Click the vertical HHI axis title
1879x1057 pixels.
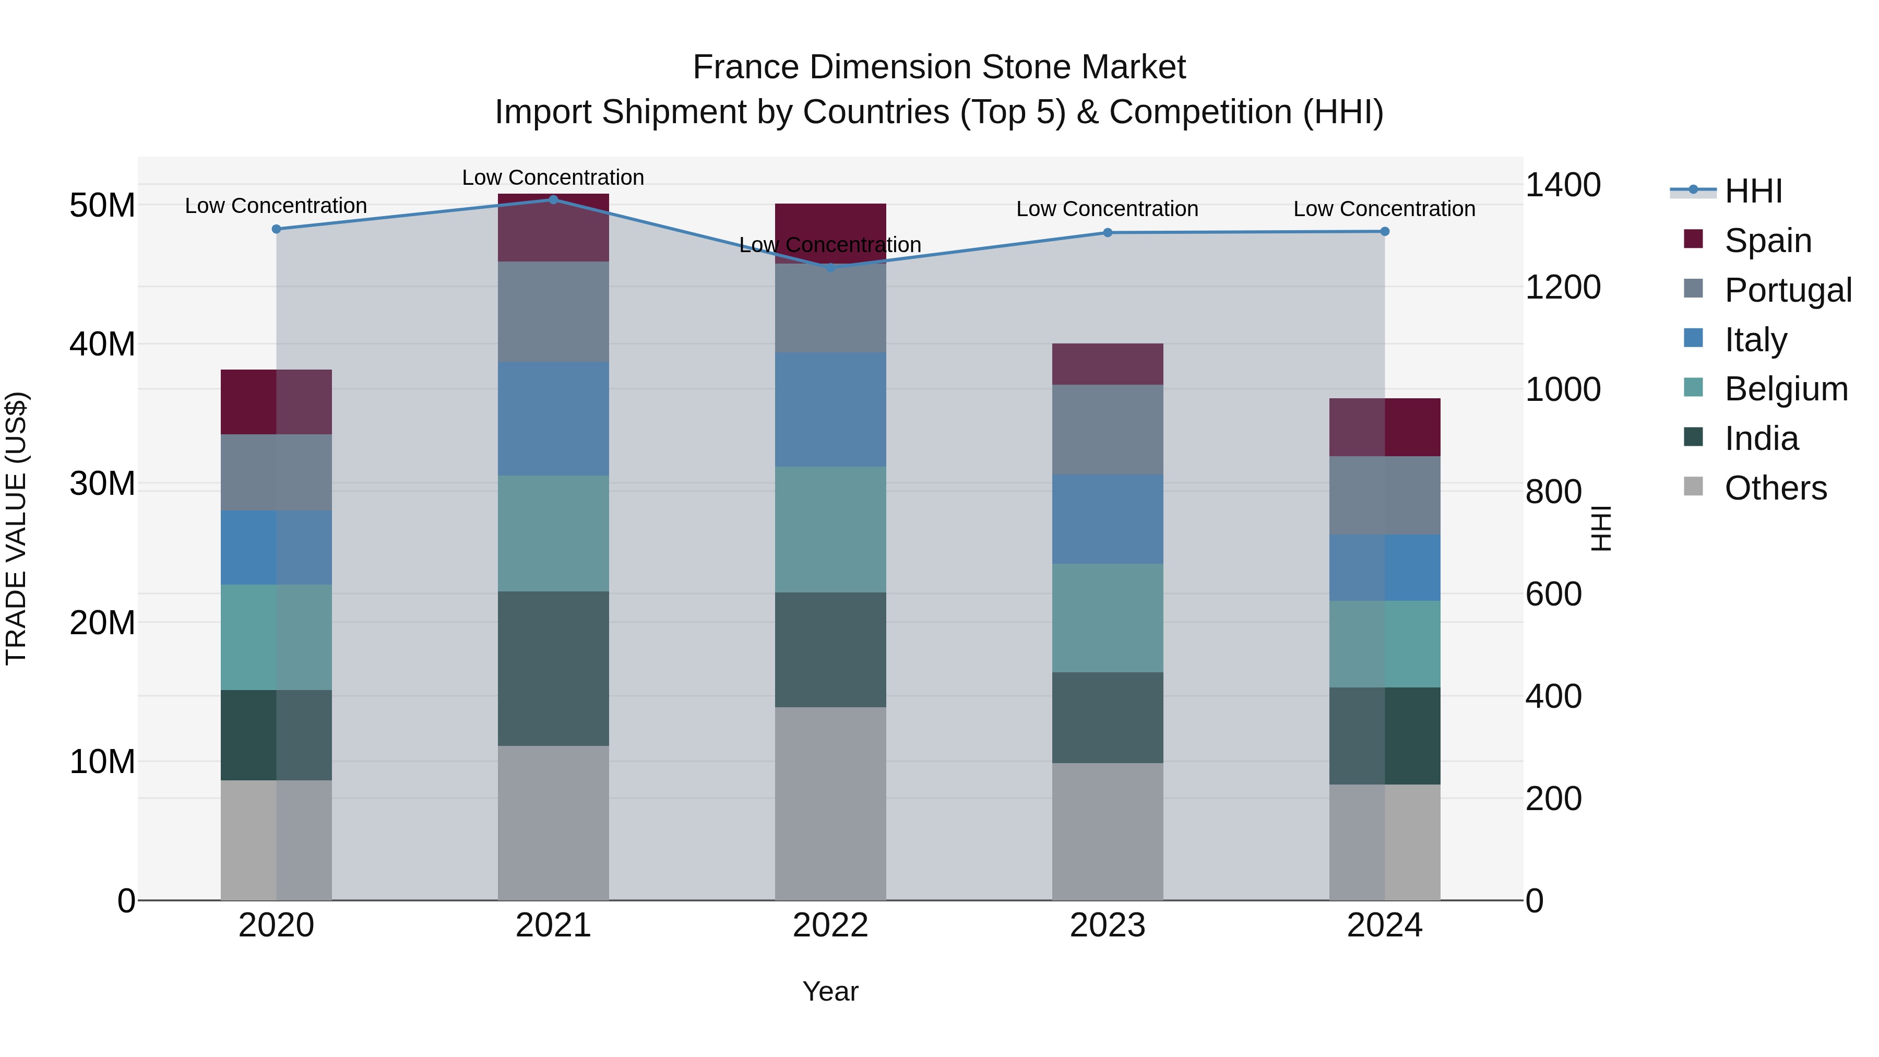tap(1600, 528)
